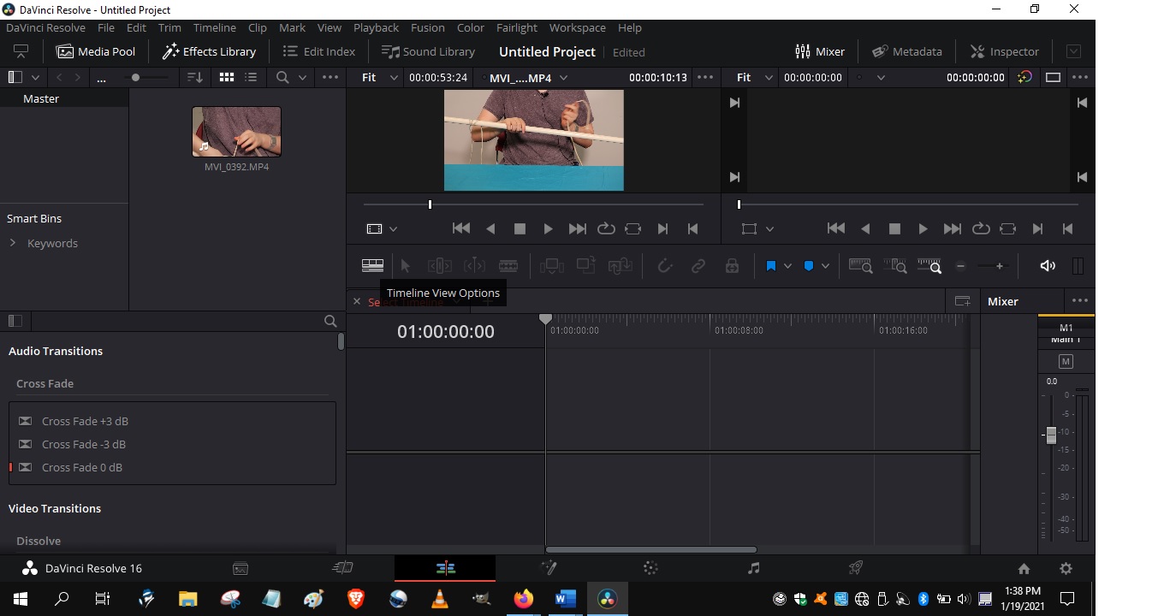Click the Insert Clip toolbar icon
The width and height of the screenshot is (1164, 616).
(552, 266)
